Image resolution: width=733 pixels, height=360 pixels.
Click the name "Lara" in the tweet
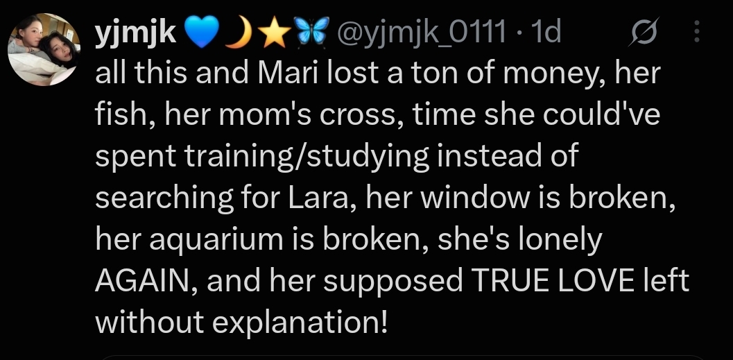point(318,198)
